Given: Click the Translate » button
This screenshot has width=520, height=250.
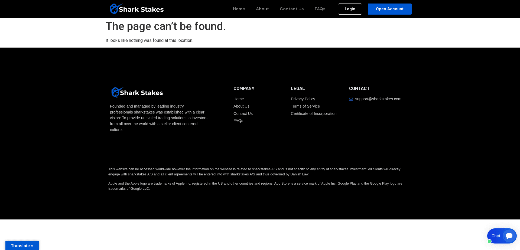Looking at the screenshot, I should [22, 246].
